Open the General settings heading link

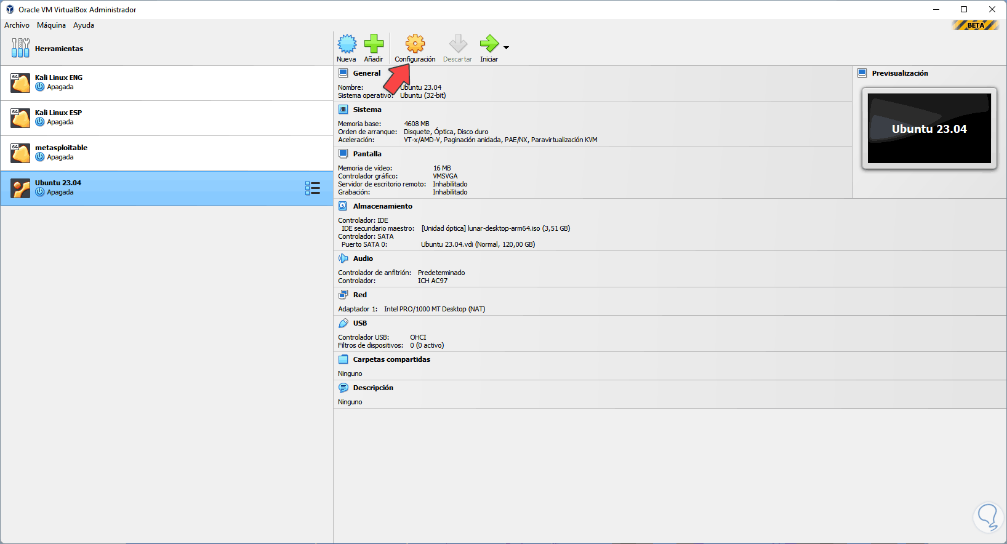tap(367, 73)
